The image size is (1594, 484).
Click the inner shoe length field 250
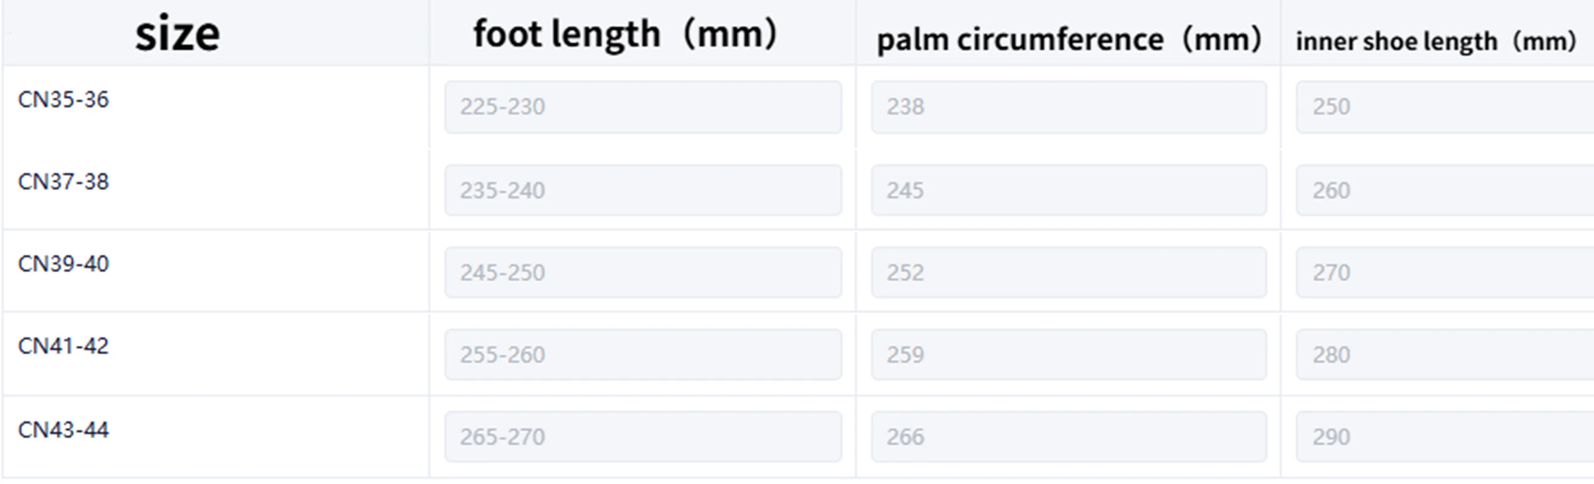(x=1445, y=106)
